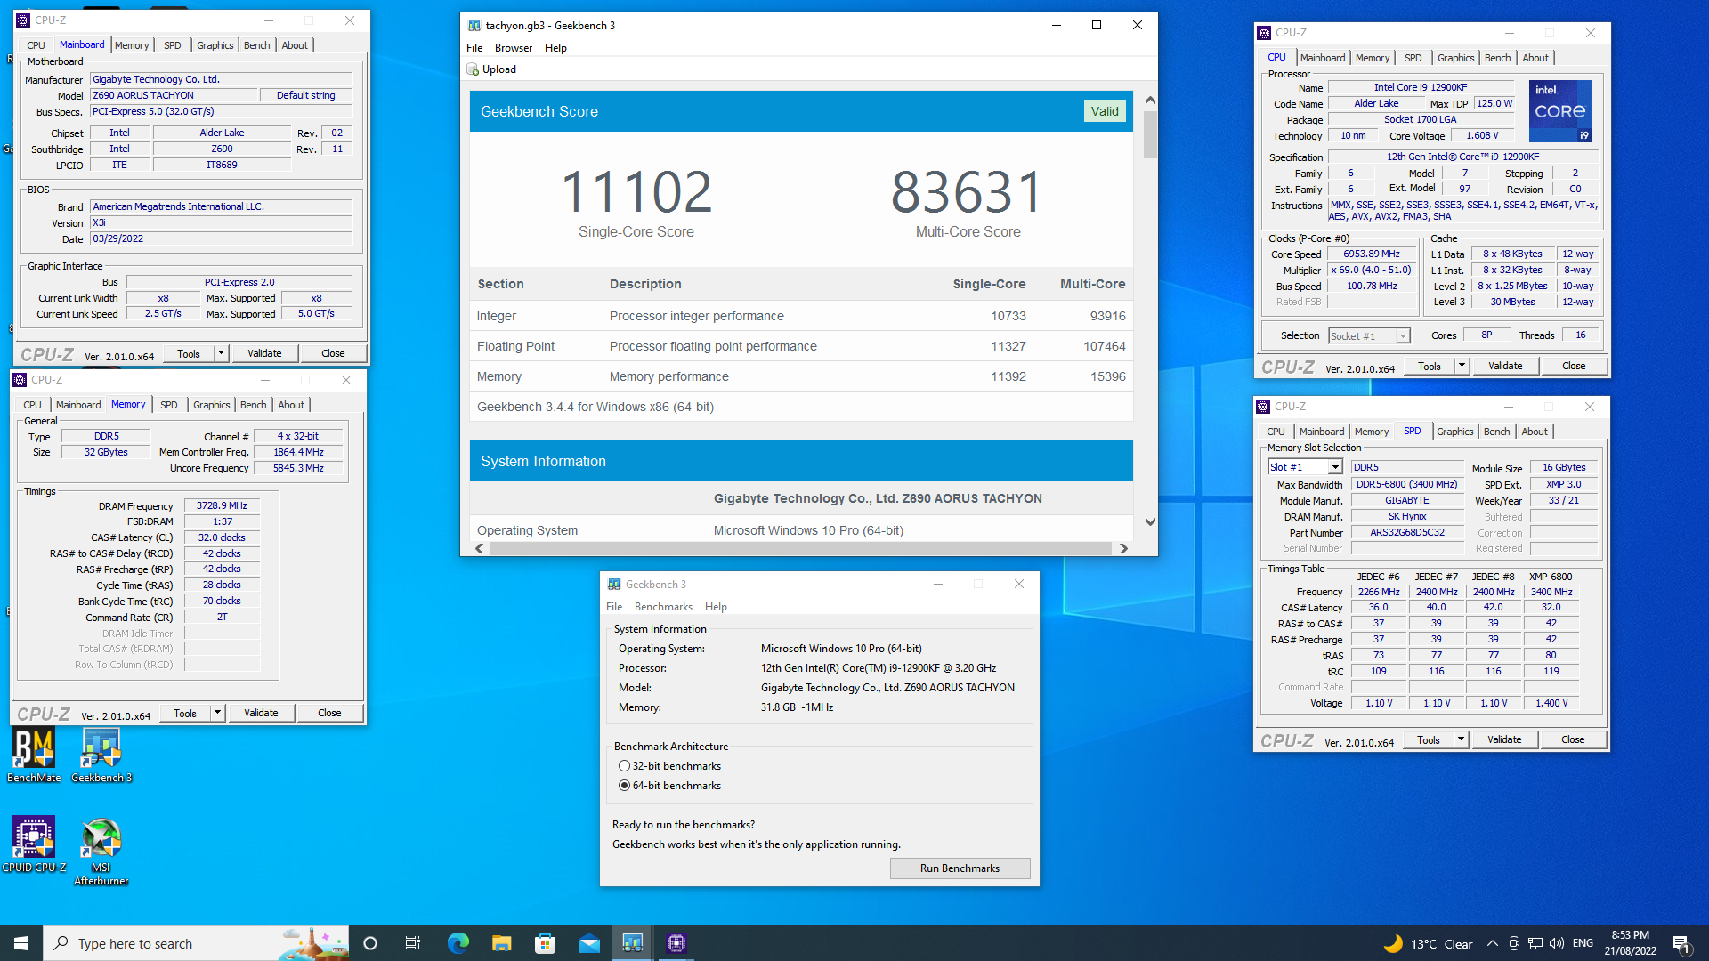This screenshot has height=961, width=1709.
Task: Click Close button in Memory CPU-Z window
Action: pyautogui.click(x=329, y=713)
